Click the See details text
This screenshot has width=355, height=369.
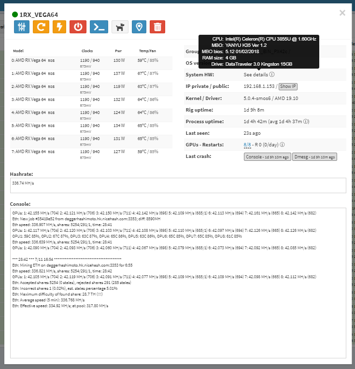(256, 74)
